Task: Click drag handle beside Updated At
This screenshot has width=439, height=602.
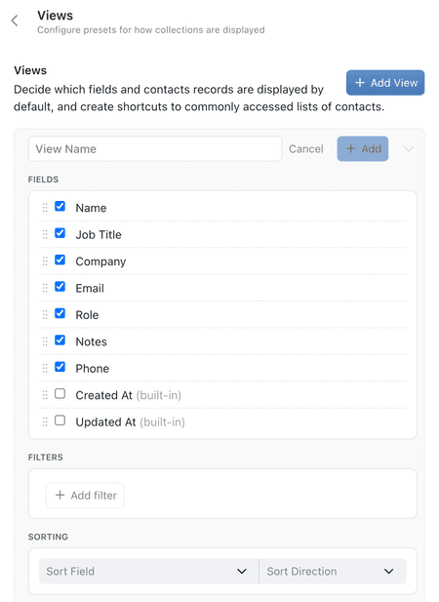Action: coord(45,421)
